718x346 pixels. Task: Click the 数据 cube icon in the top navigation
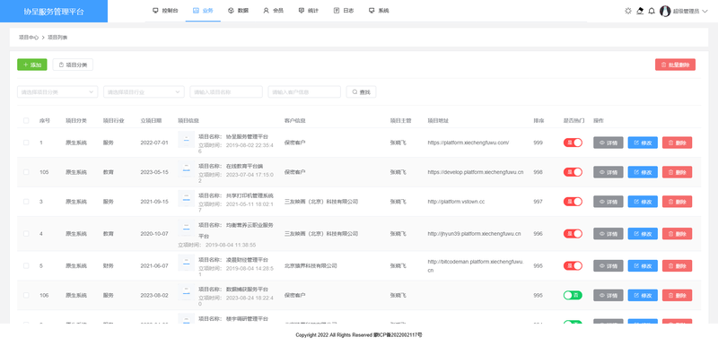point(231,11)
